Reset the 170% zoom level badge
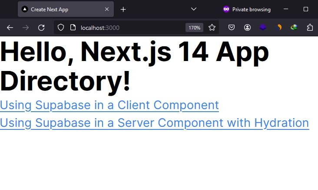The image size is (318, 190). coord(194,28)
